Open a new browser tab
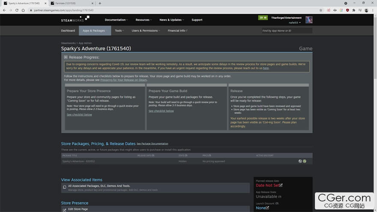 [100, 3]
